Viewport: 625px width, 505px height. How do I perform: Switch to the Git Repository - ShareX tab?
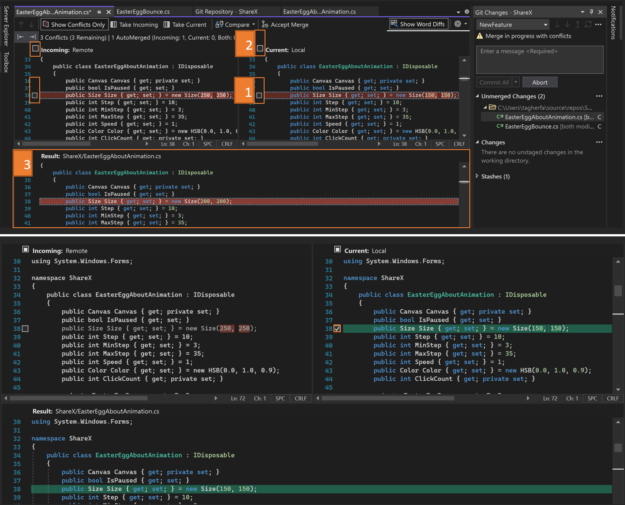click(x=226, y=12)
